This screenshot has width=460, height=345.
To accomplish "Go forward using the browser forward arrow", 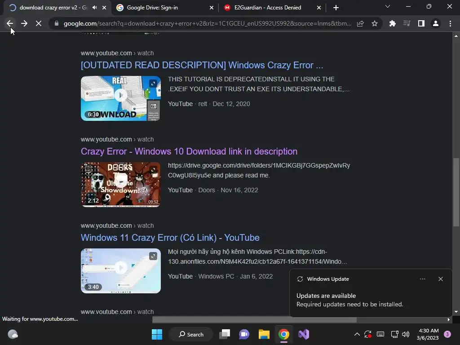I will pyautogui.click(x=24, y=23).
